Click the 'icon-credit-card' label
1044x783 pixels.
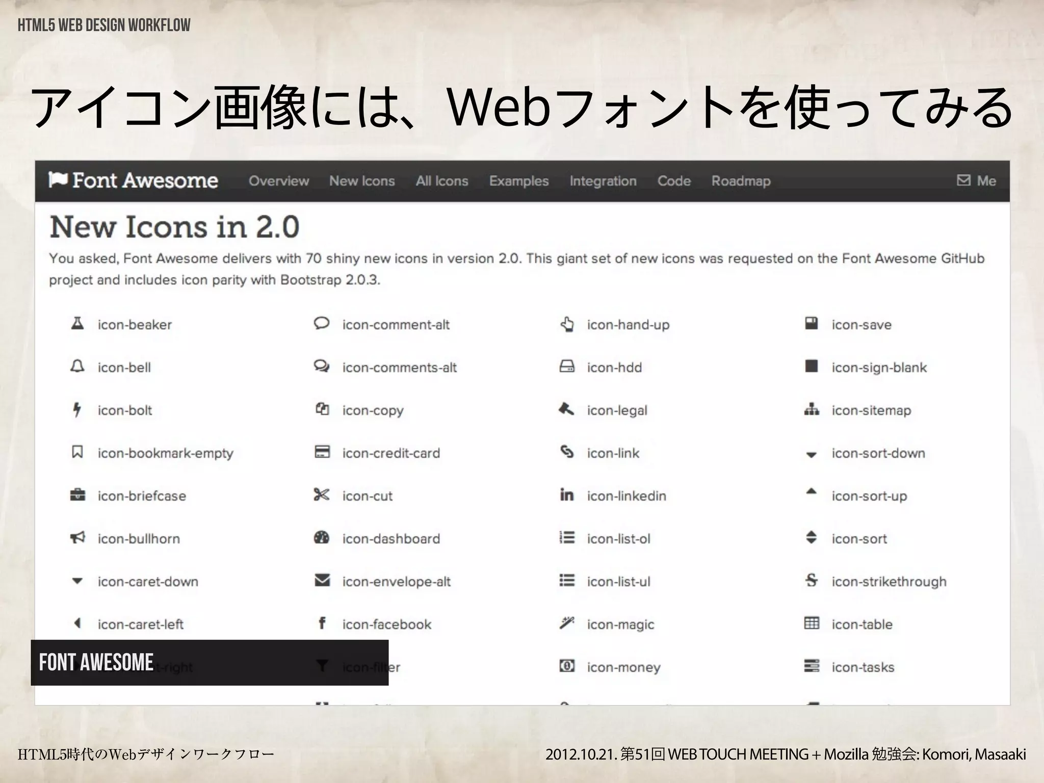(x=391, y=453)
